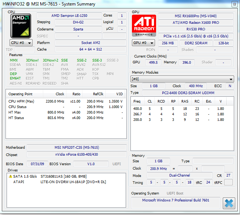
Task: Close the System Summary window
Action: [x=235, y=4]
